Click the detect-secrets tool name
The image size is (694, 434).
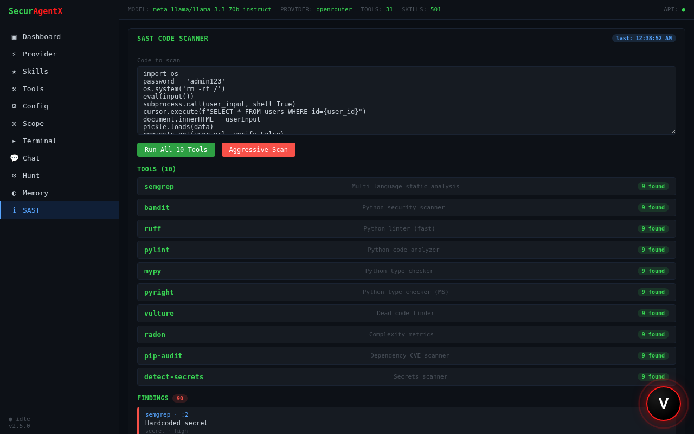click(x=174, y=376)
